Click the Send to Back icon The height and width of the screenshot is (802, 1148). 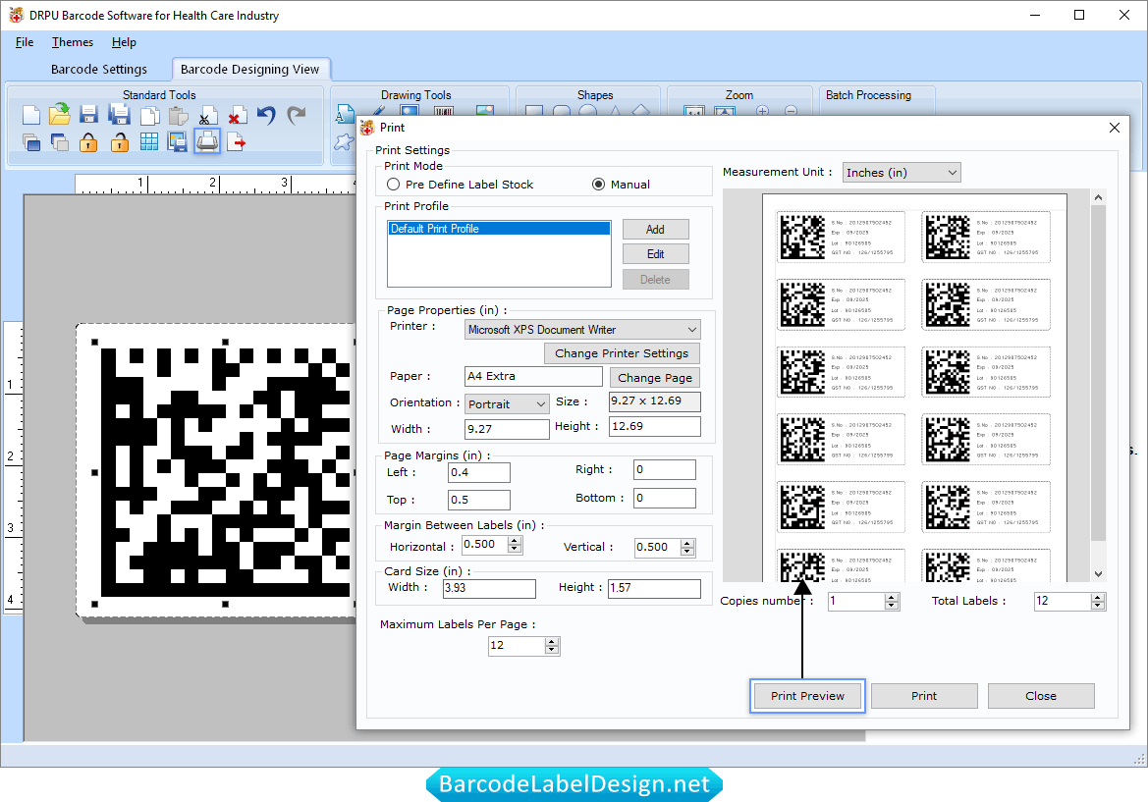pos(60,142)
